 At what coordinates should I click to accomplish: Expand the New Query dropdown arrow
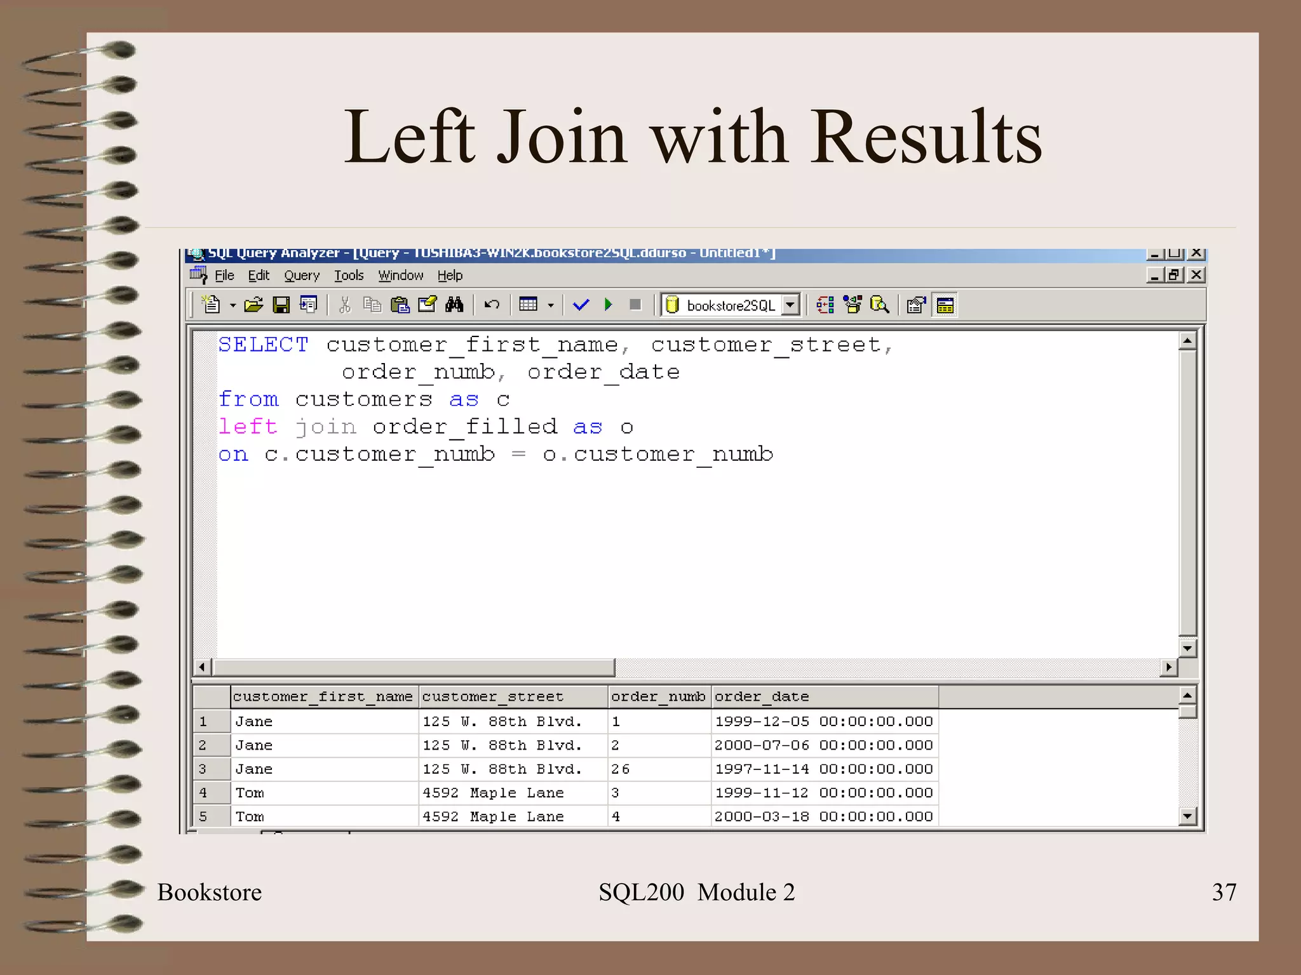tap(233, 306)
